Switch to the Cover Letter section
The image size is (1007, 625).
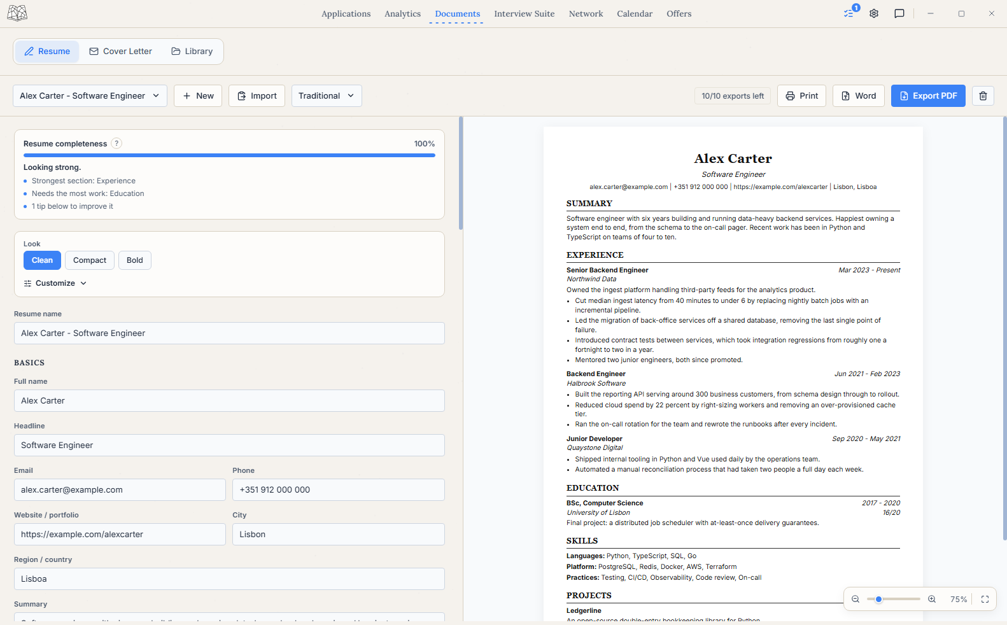pos(121,52)
